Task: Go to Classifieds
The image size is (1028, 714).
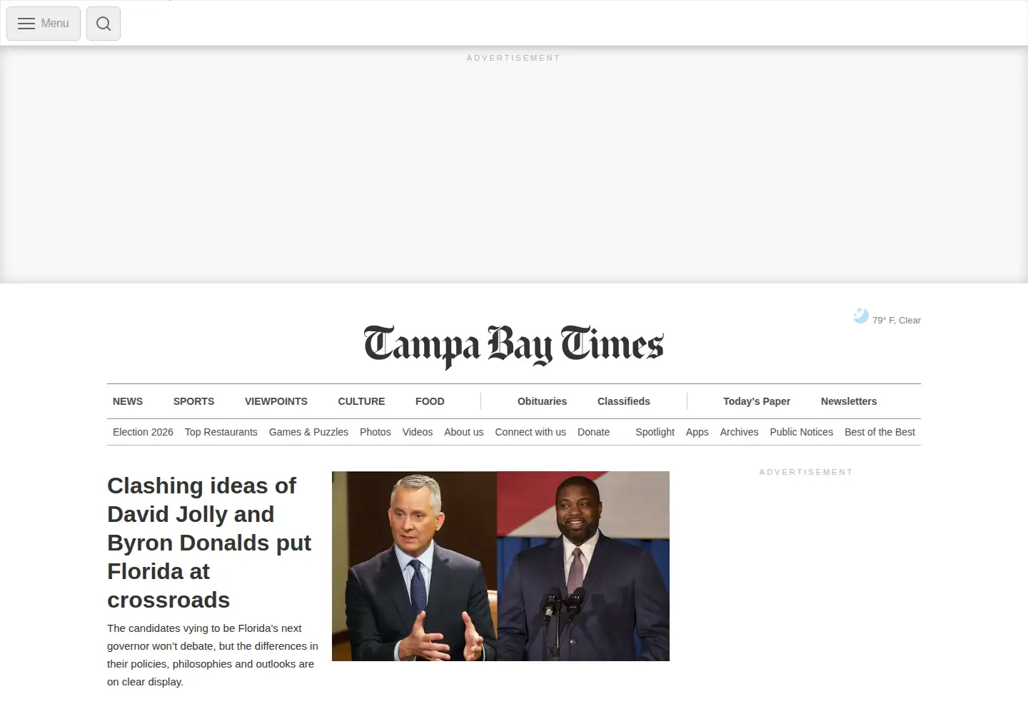Action: tap(624, 401)
